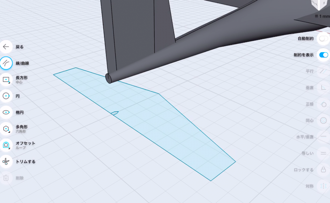
Task: Click the 削除 trash icon
Action: click(6, 178)
